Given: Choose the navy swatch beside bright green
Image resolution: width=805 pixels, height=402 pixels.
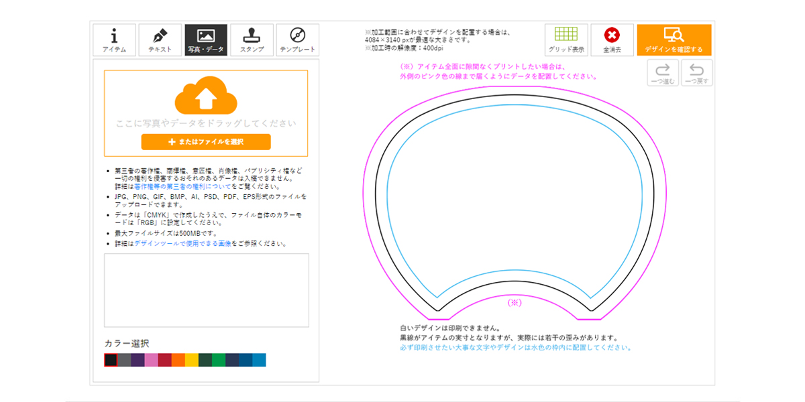Looking at the screenshot, I should point(231,360).
